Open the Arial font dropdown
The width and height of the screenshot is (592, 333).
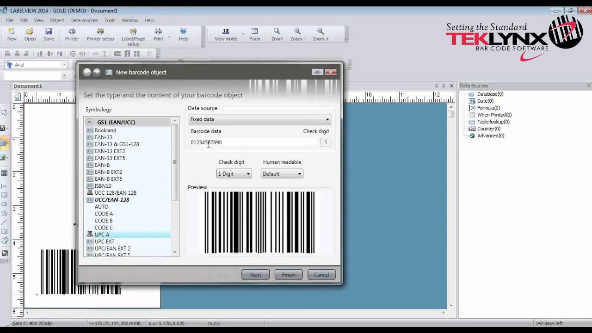click(x=64, y=65)
